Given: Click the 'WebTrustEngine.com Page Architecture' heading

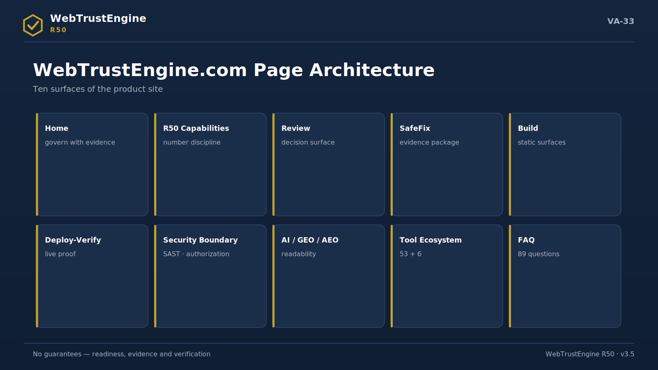Looking at the screenshot, I should tap(234, 70).
